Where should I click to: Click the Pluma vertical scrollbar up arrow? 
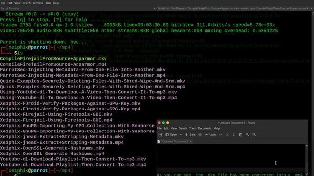point(306,146)
